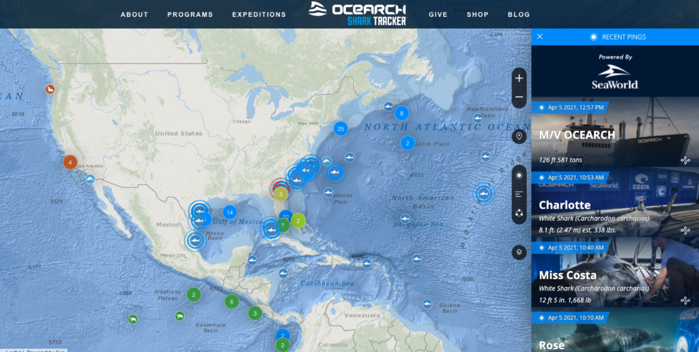
Task: Click the RECENT PINGS header label
Action: [624, 37]
